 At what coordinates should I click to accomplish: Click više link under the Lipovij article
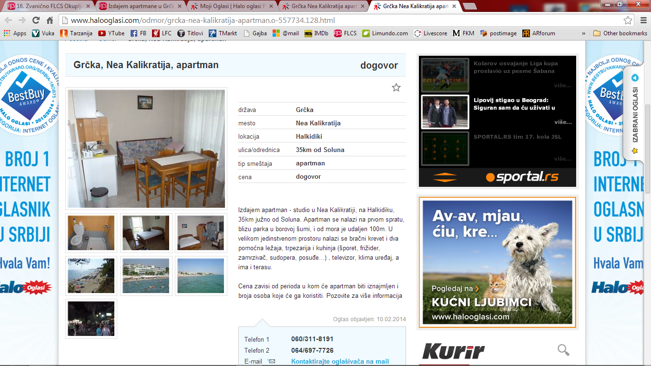(x=563, y=122)
